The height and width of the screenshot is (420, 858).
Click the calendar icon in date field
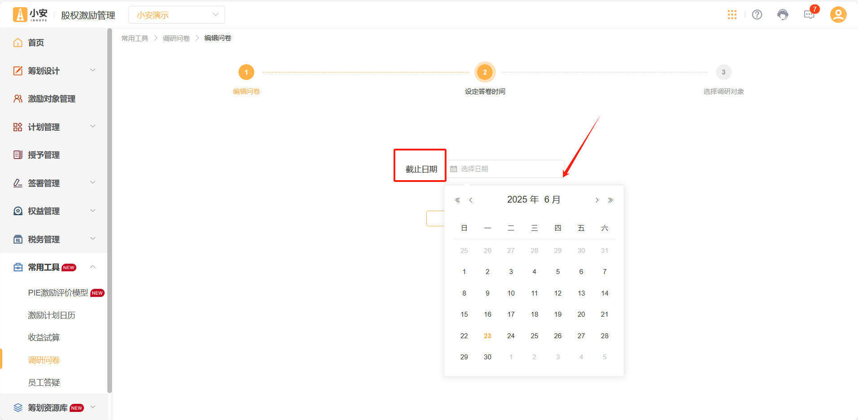click(x=454, y=169)
